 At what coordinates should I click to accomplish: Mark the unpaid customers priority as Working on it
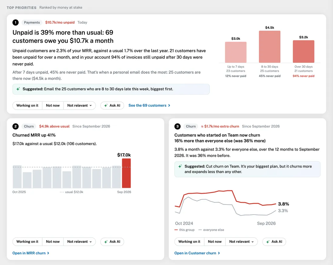[27, 105]
